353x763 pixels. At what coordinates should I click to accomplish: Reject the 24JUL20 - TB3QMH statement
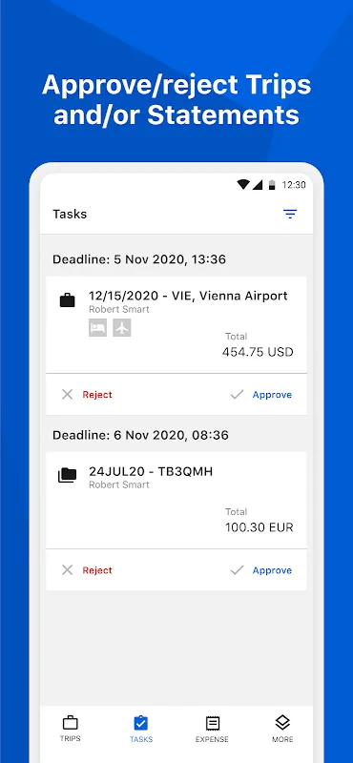point(97,570)
